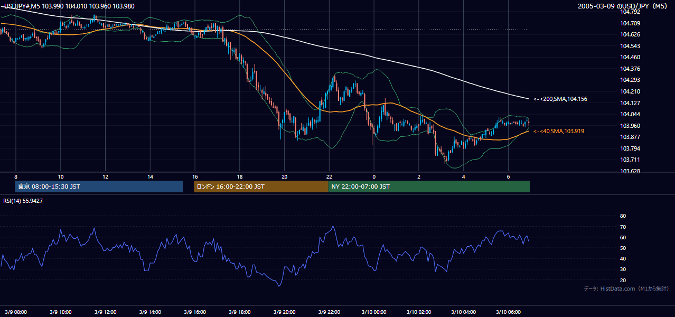Viewport: 675px width, 317px height.
Task: Click the 103.877 price axis label
Action: click(x=630, y=137)
